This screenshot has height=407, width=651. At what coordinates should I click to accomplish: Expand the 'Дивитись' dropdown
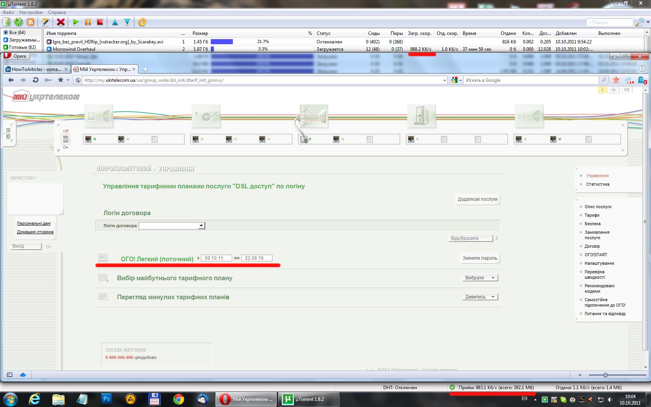click(480, 297)
